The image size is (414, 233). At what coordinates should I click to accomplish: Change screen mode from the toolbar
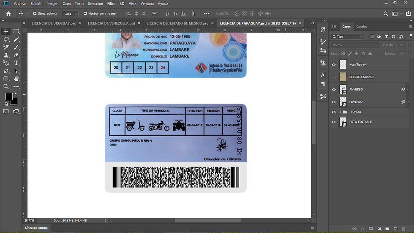coord(16,111)
